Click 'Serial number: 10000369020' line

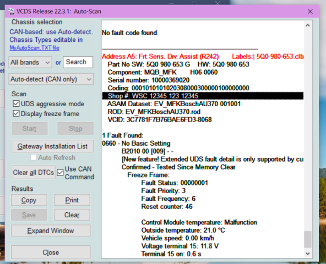tap(149, 80)
